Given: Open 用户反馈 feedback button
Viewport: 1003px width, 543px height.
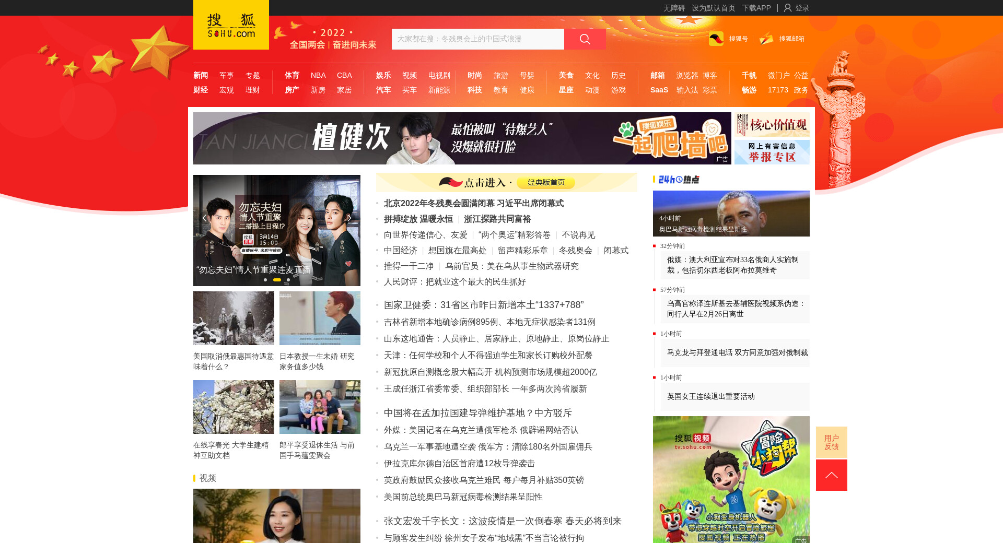Looking at the screenshot, I should point(832,442).
